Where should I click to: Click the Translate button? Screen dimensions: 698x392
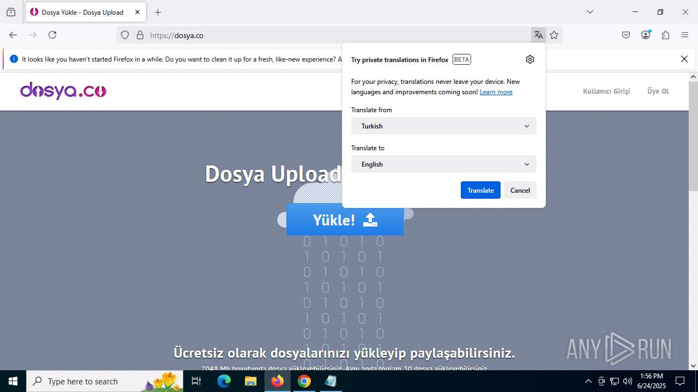[480, 190]
